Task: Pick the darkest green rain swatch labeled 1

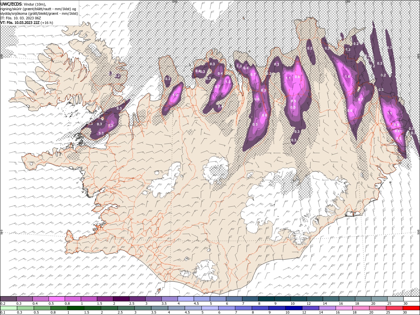Action: point(75,308)
